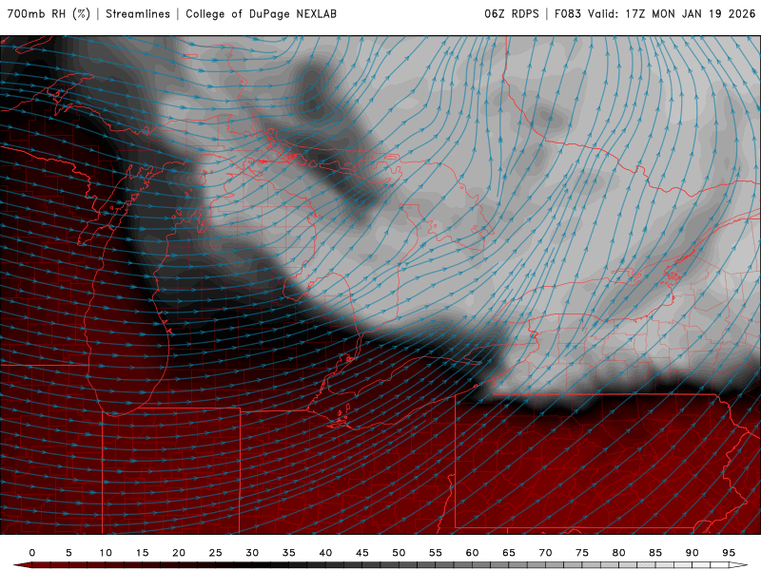Click the colorbar label "40"
Image resolution: width=761 pixels, height=570 pixels.
coord(325,553)
